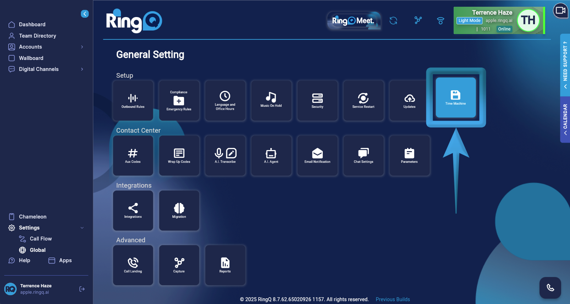
Task: Open the Call Landing tile
Action: coord(133,265)
